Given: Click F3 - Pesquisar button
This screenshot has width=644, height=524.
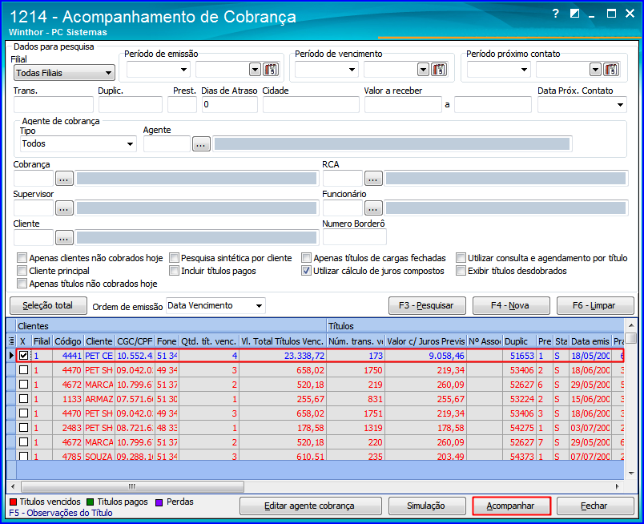Looking at the screenshot, I should pos(427,305).
